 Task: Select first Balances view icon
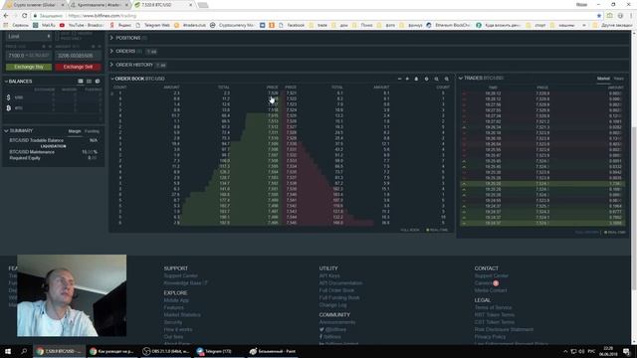coord(81,82)
